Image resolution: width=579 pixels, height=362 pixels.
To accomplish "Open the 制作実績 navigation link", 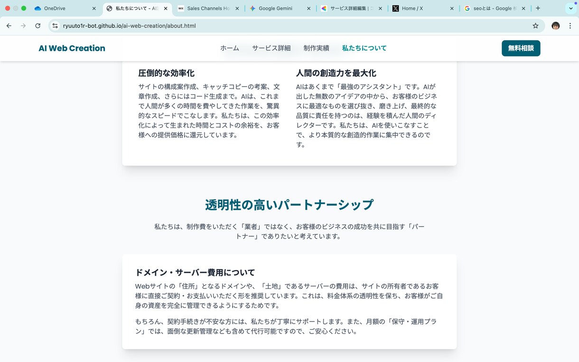I will tap(317, 48).
